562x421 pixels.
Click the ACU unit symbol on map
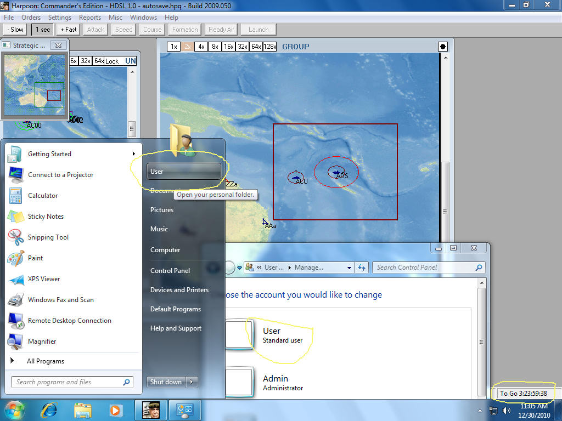coord(296,178)
